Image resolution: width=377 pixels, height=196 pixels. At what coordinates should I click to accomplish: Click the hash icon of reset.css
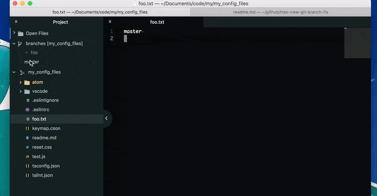(27, 147)
